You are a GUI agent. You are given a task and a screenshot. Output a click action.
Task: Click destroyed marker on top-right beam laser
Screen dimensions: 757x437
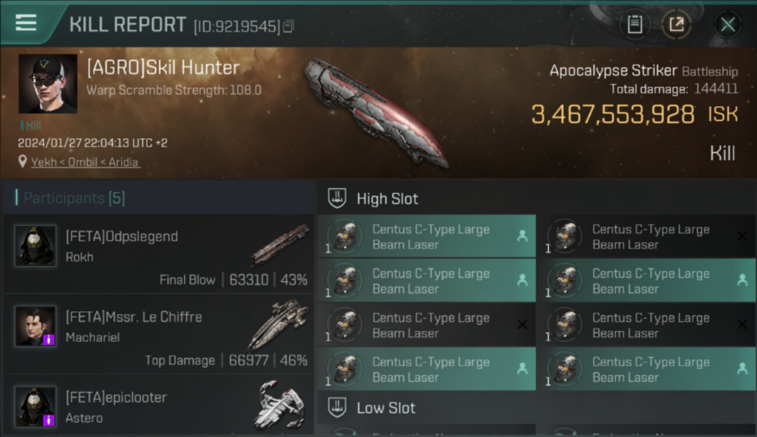coord(742,236)
